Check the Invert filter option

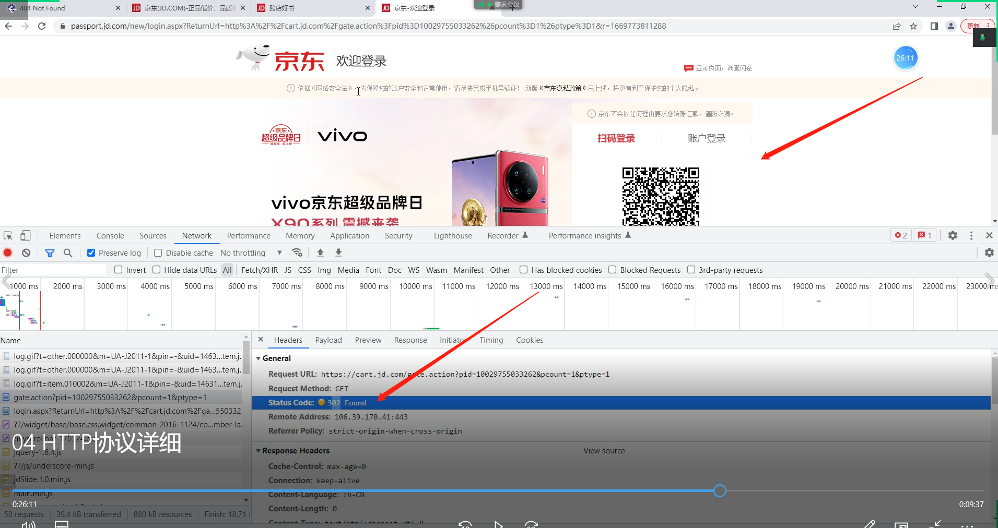[x=119, y=270]
